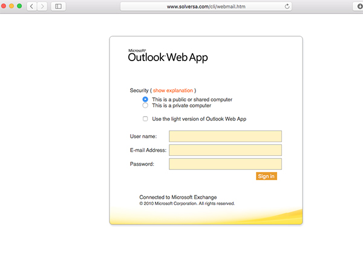Go back with Safari's back arrow
Image resolution: width=363 pixels, height=254 pixels.
coord(32,6)
